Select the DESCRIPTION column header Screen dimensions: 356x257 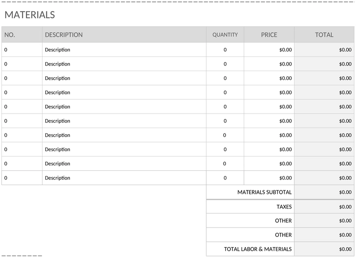(124, 35)
